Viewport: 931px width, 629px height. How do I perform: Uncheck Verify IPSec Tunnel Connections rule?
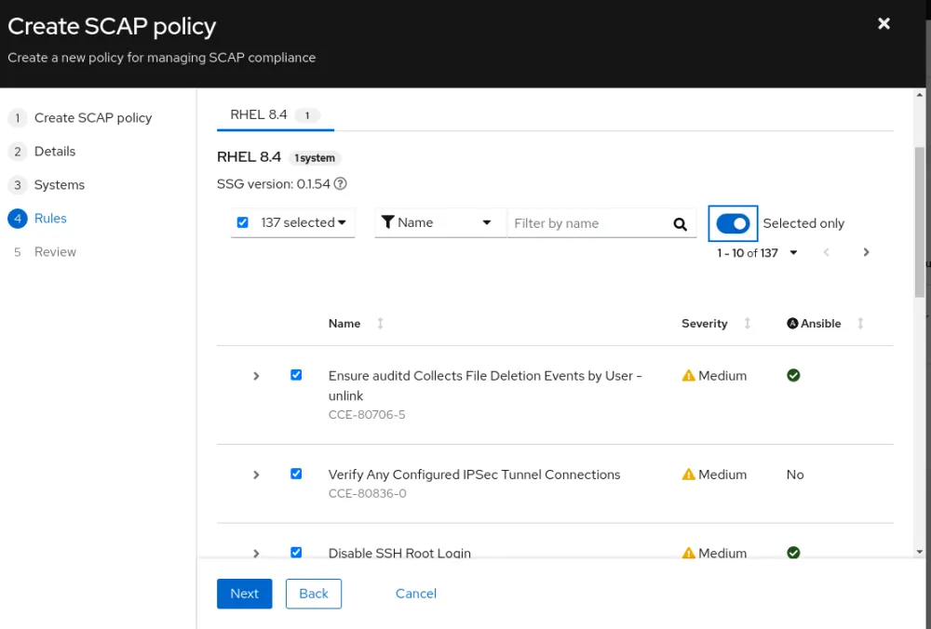296,474
